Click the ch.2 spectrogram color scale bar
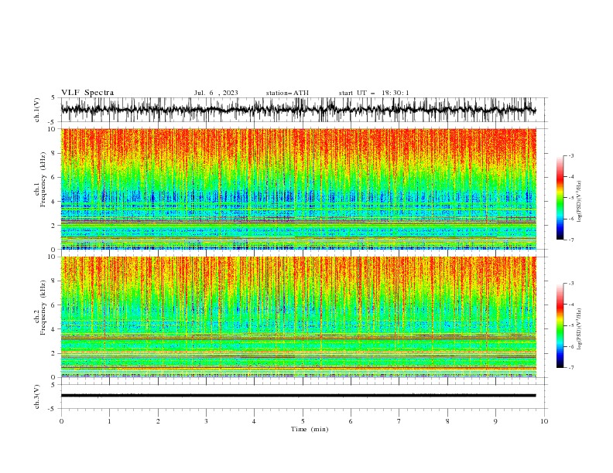This screenshot has height=473, width=613. pyautogui.click(x=560, y=325)
